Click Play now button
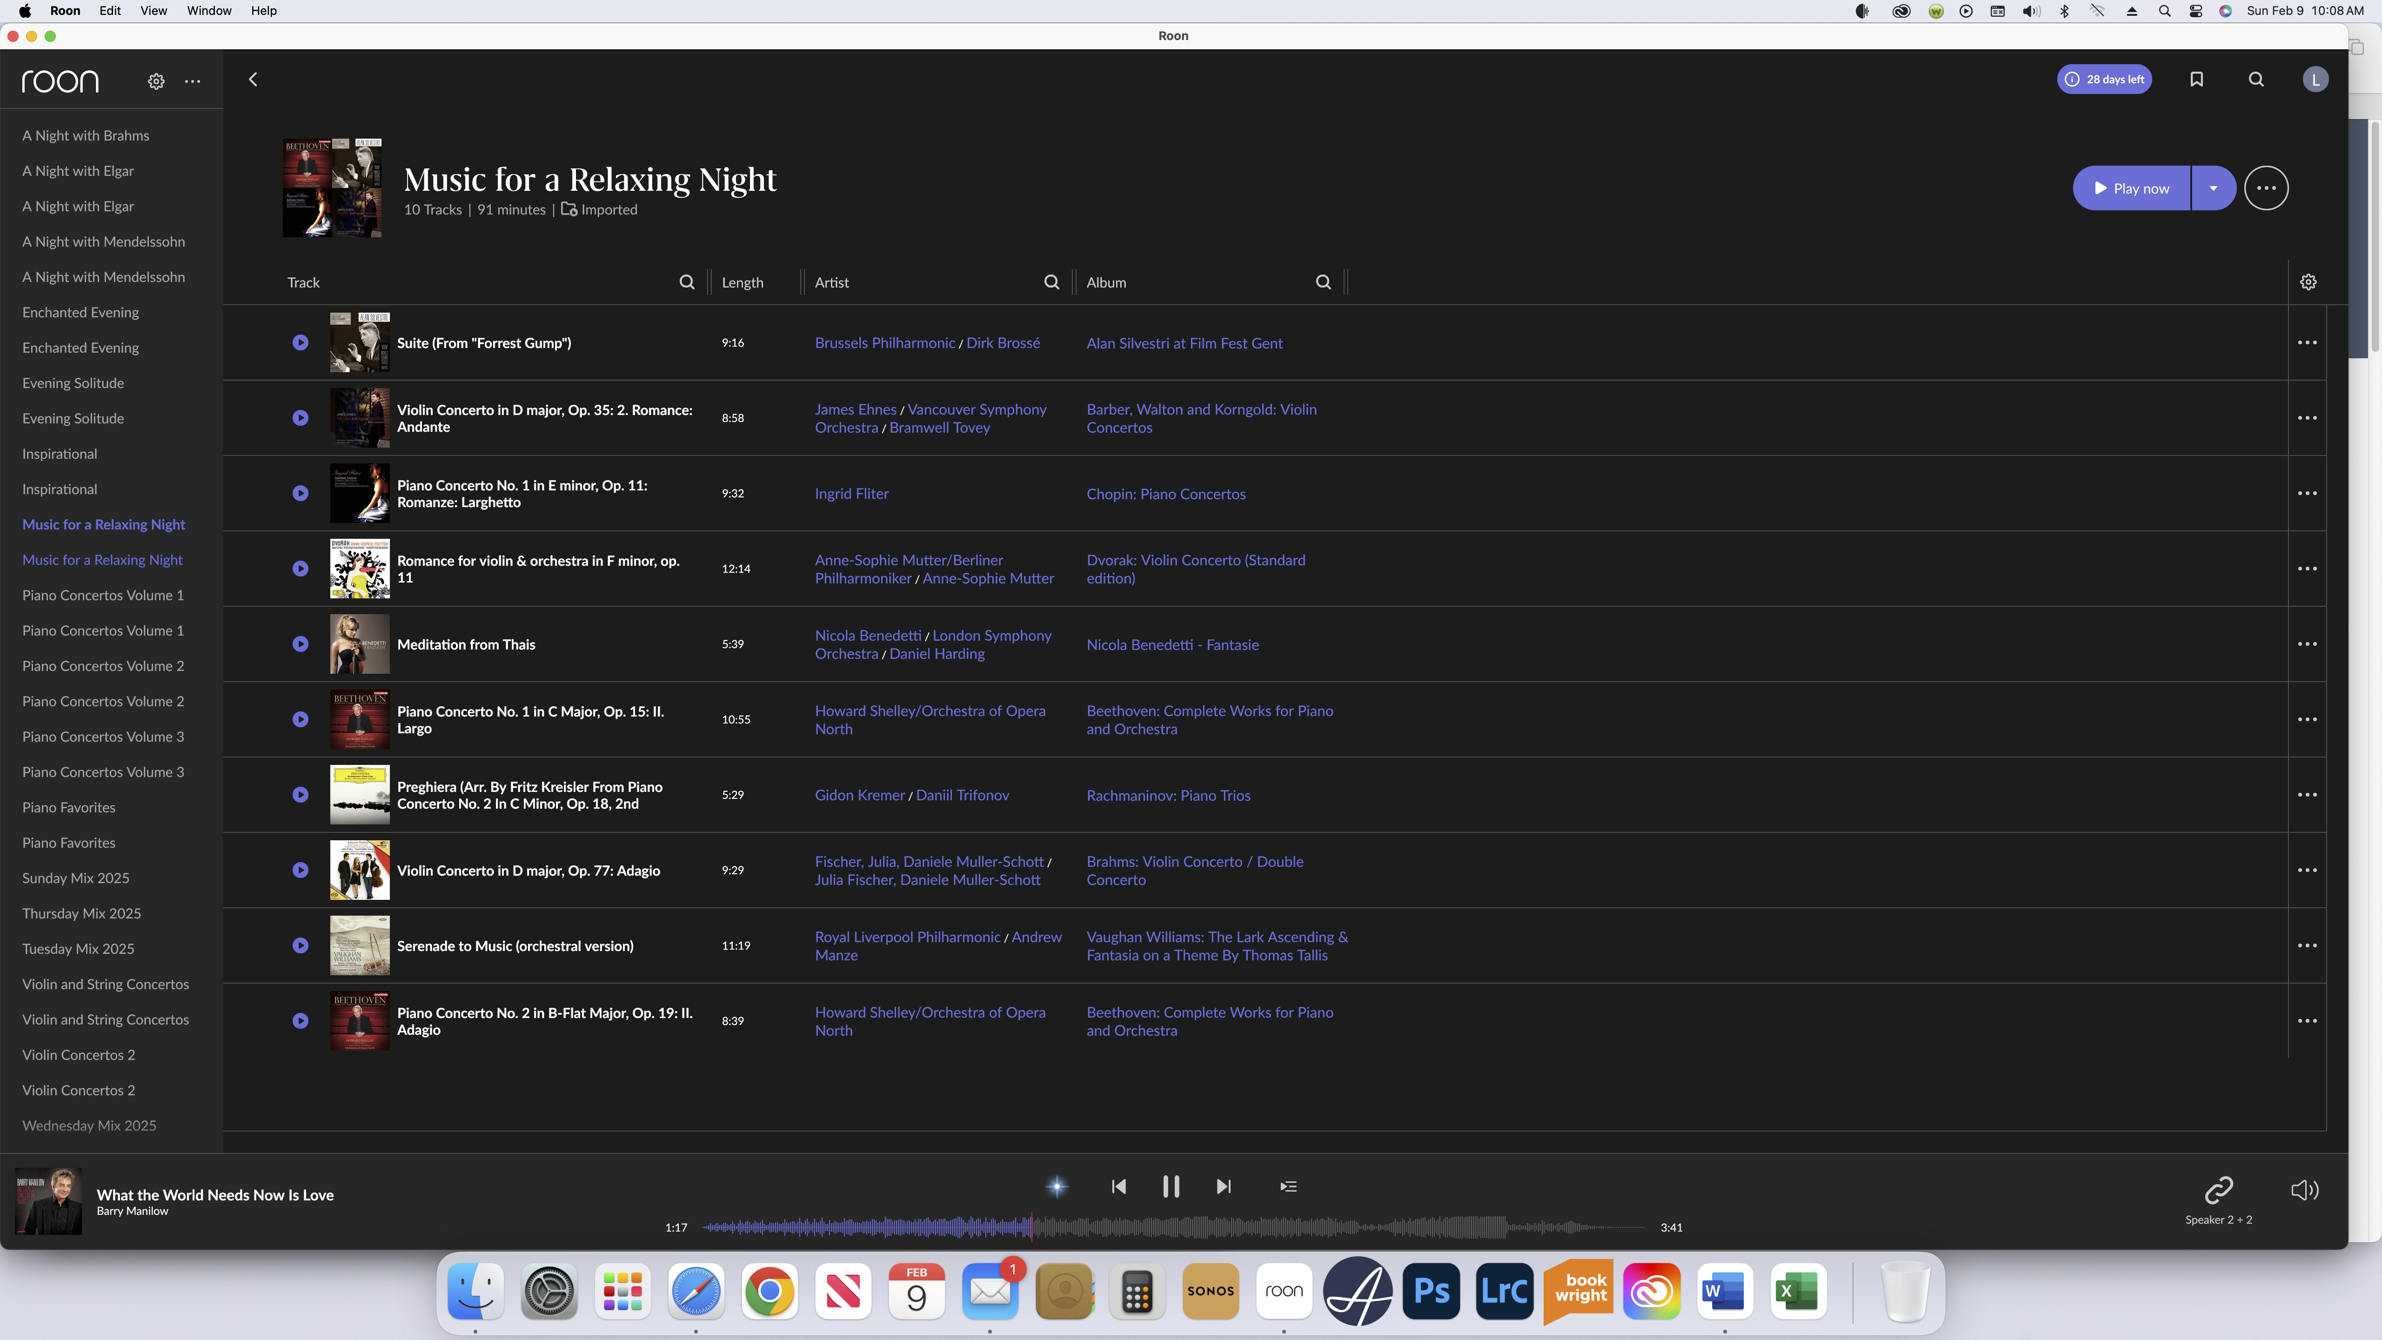The image size is (2382, 1340). (2131, 188)
